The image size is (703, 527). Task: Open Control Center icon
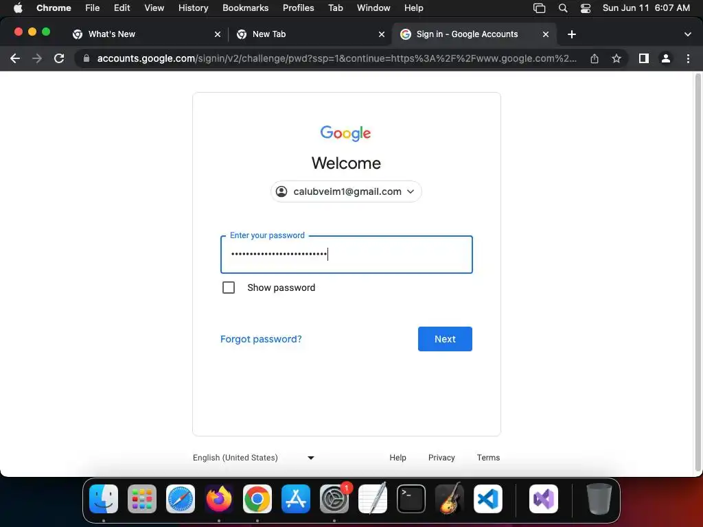586,8
